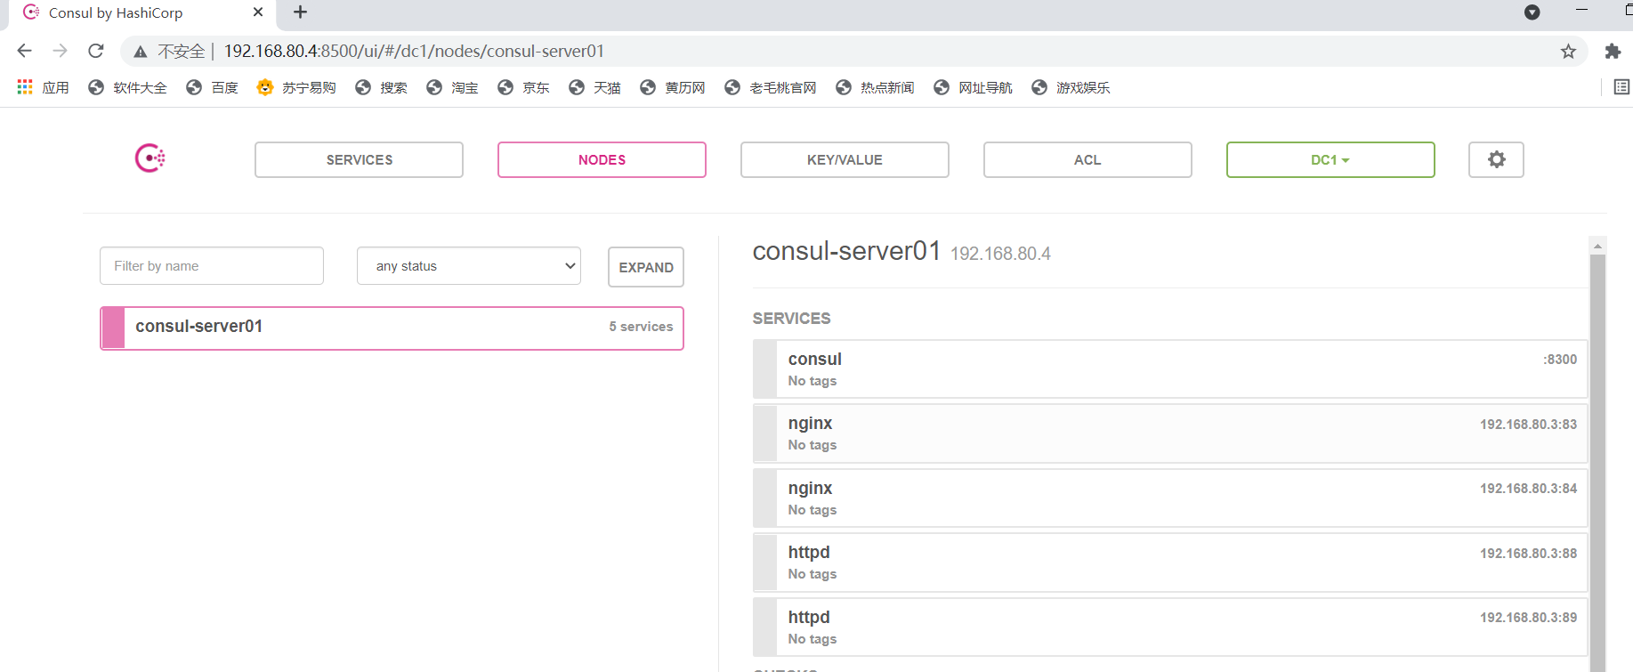Open 网址导航 bookmark

coord(973,87)
